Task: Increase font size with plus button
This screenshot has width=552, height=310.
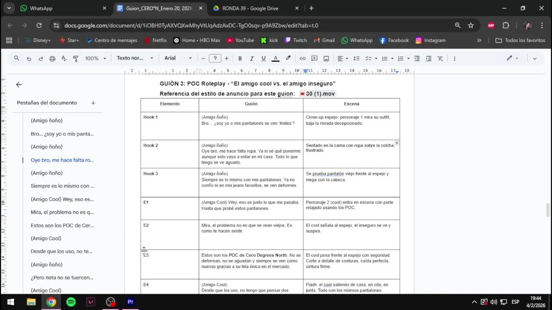Action: coord(226,58)
